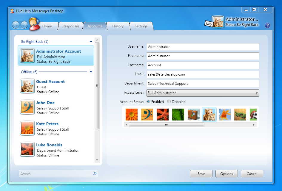The height and width of the screenshot is (191, 282).
Task: Open the Access Level dropdown
Action: (203, 93)
